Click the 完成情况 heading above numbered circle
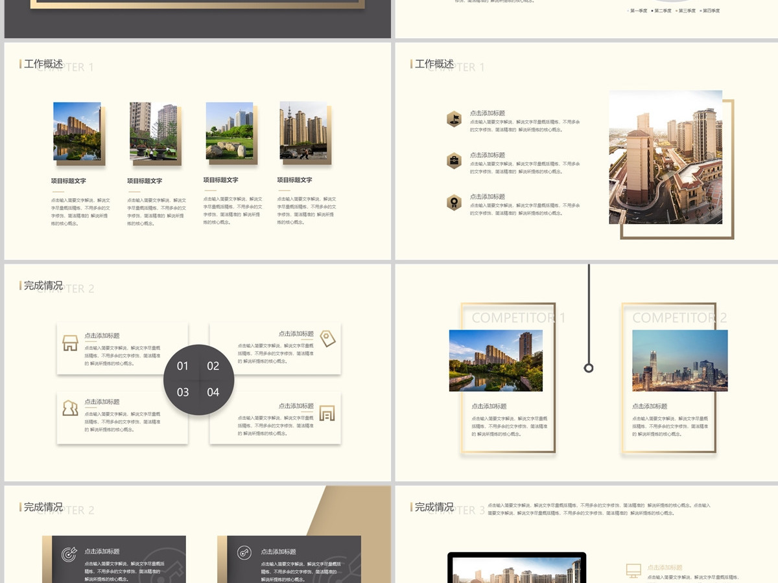 43,286
